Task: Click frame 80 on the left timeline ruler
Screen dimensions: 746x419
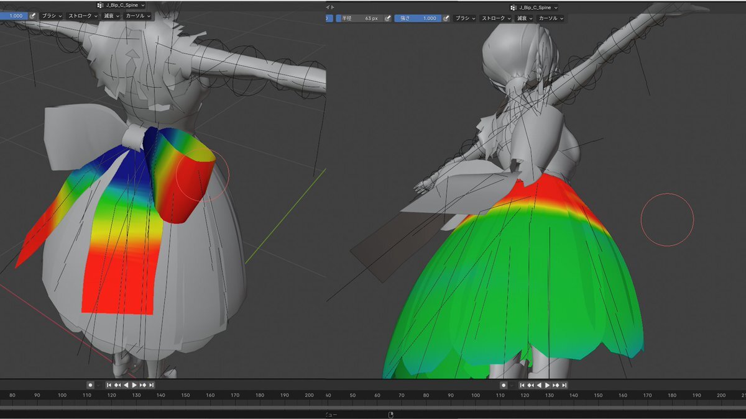Action: (x=12, y=395)
